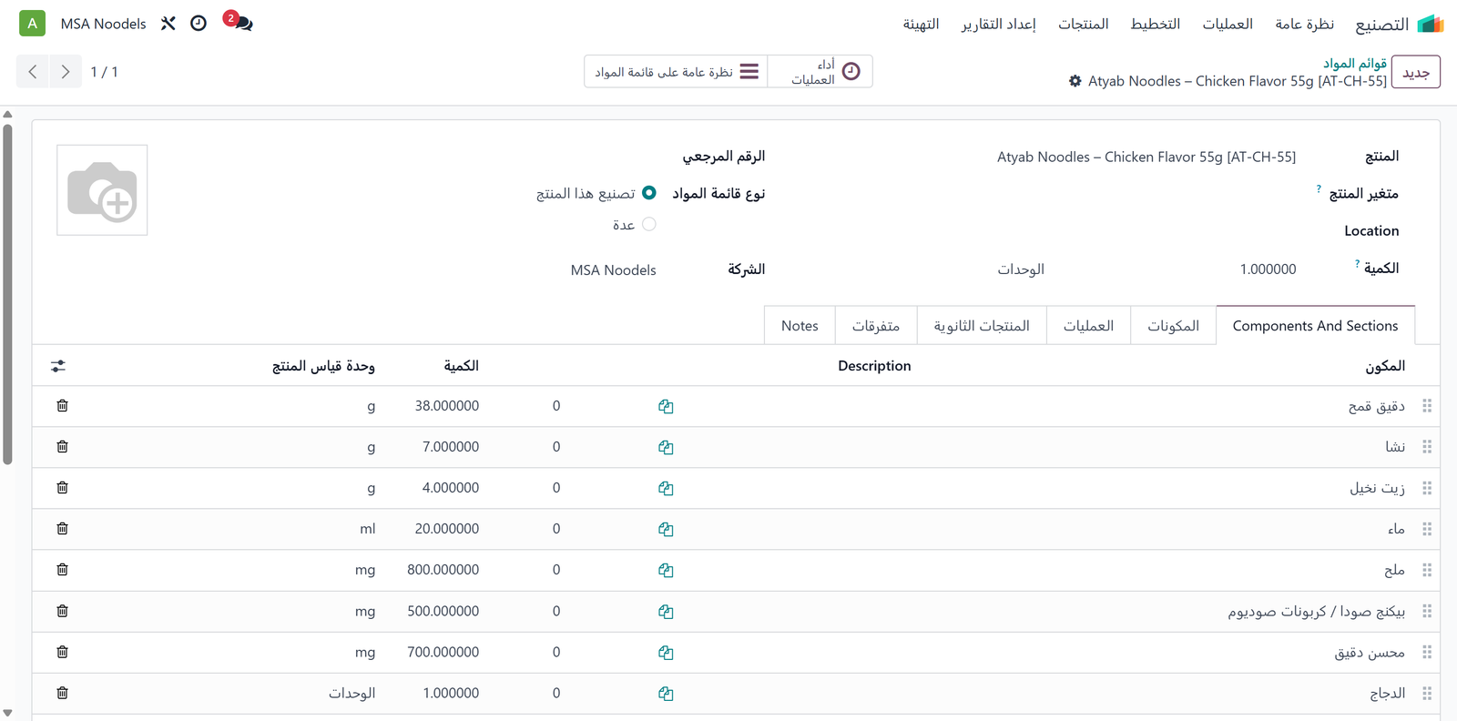Image resolution: width=1457 pixels, height=721 pixels.
Task: Delete the دقيق قمح component row
Action: click(62, 406)
